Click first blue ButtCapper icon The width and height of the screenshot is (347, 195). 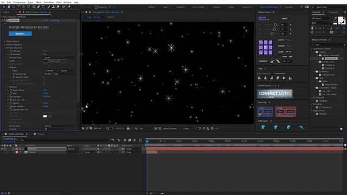pyautogui.click(x=263, y=127)
